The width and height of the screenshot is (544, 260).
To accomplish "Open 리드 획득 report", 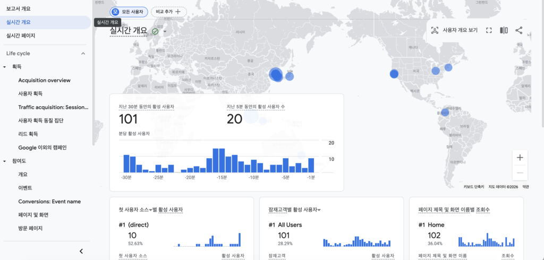I will click(28, 134).
